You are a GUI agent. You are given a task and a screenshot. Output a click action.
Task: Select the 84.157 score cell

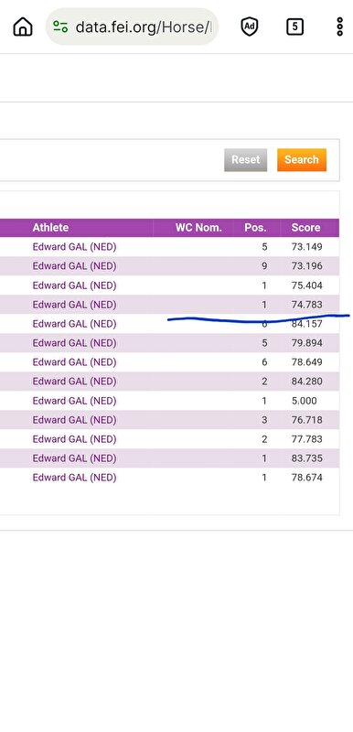pos(307,324)
